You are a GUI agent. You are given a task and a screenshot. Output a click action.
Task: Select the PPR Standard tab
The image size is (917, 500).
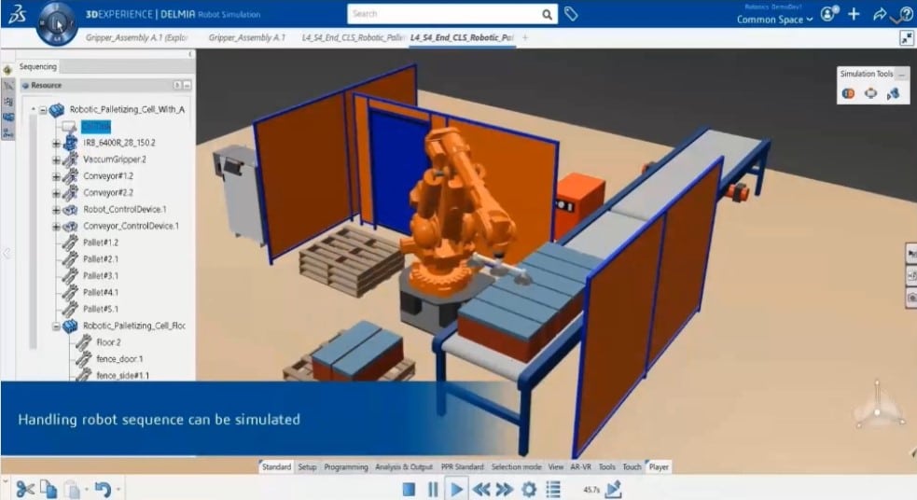click(462, 466)
